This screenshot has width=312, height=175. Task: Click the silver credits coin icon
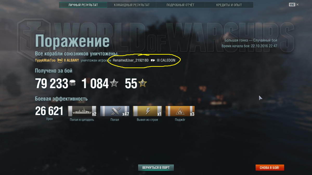tap(73, 83)
